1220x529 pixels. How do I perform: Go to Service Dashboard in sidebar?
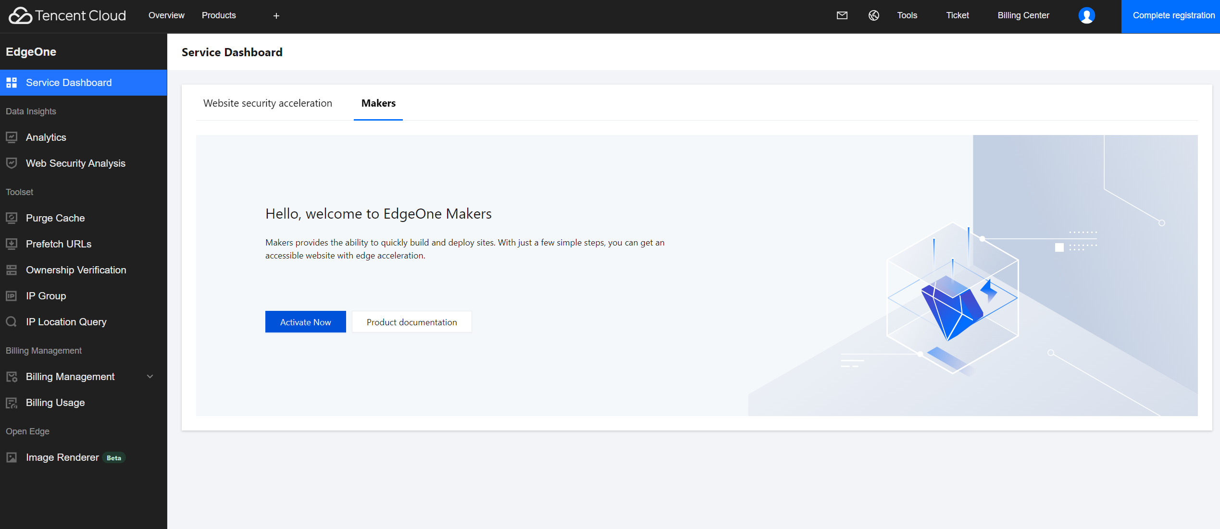[x=83, y=83]
